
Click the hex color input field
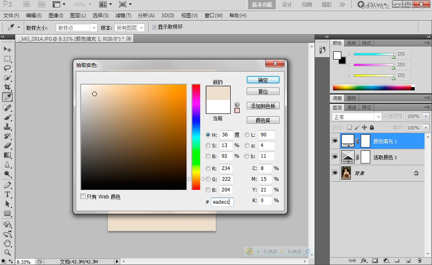[x=222, y=202]
